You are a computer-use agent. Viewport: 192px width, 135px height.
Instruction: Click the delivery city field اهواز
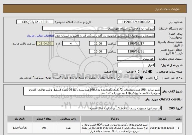pos(136,65)
